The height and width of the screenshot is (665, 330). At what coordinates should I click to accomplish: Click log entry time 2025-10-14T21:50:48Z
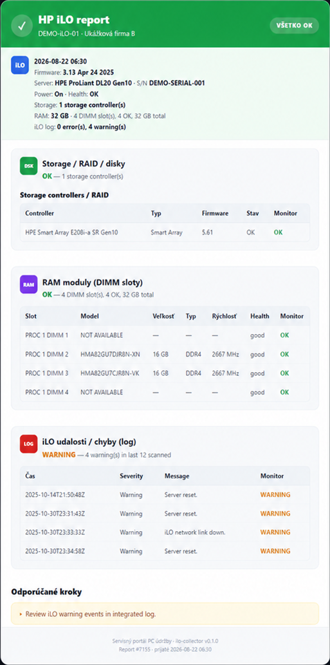coord(55,495)
